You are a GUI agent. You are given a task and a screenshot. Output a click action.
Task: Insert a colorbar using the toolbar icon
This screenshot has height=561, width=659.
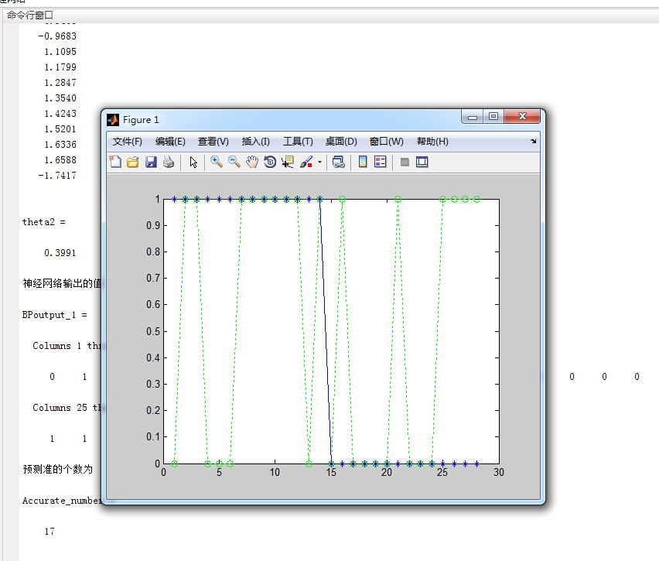[x=363, y=162]
